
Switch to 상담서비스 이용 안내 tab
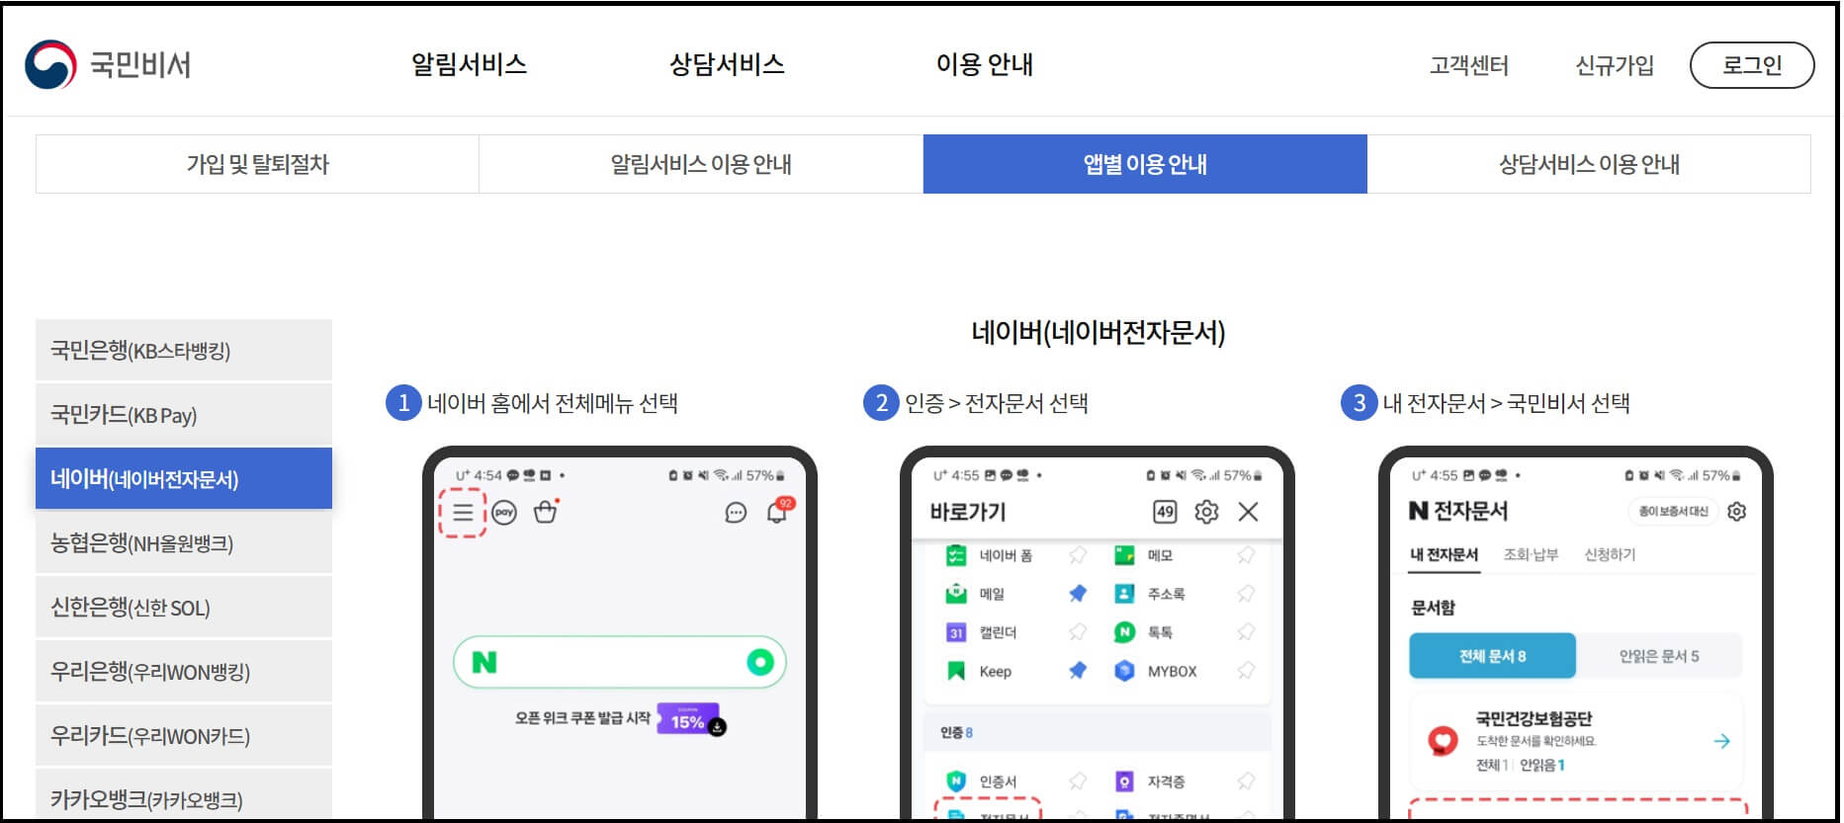pos(1589,164)
